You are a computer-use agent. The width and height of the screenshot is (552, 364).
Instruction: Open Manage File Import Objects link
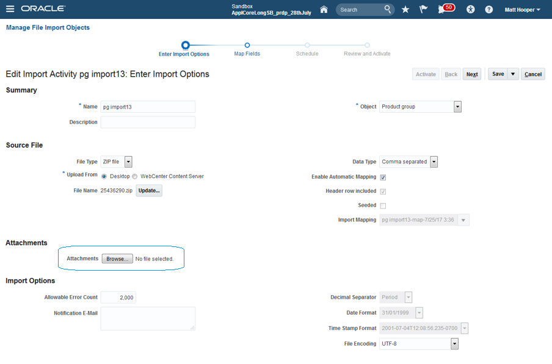click(48, 27)
